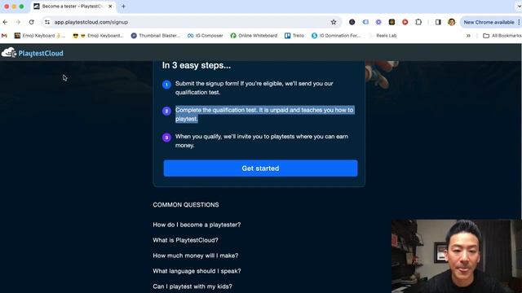Click the blue screen extension icon
This screenshot has height=293, width=522.
pyautogui.click(x=365, y=22)
